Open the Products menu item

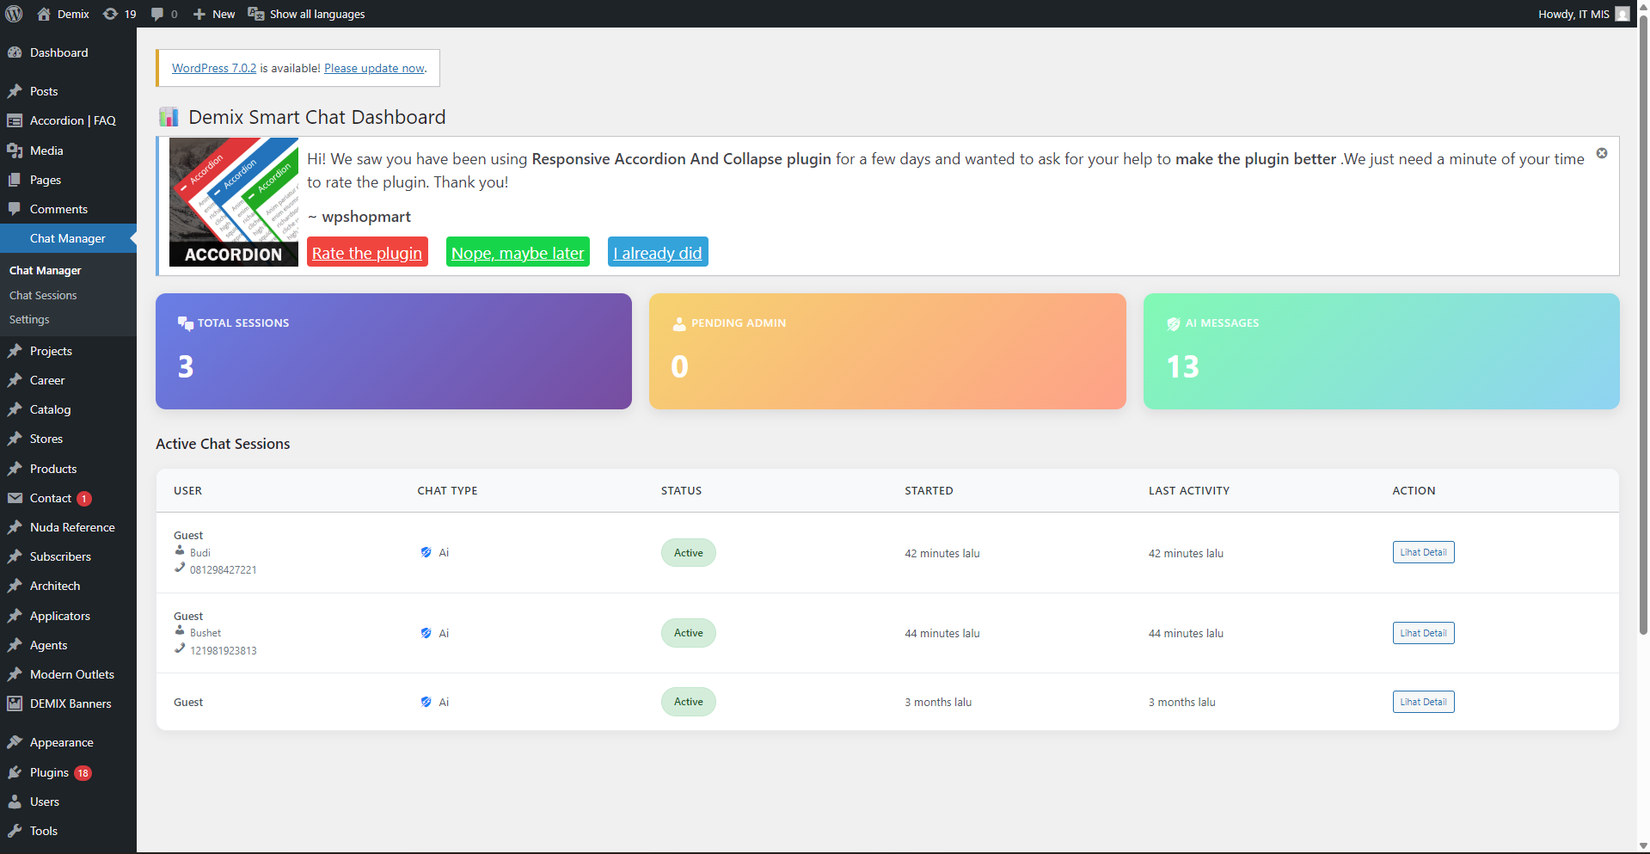pyautogui.click(x=68, y=469)
